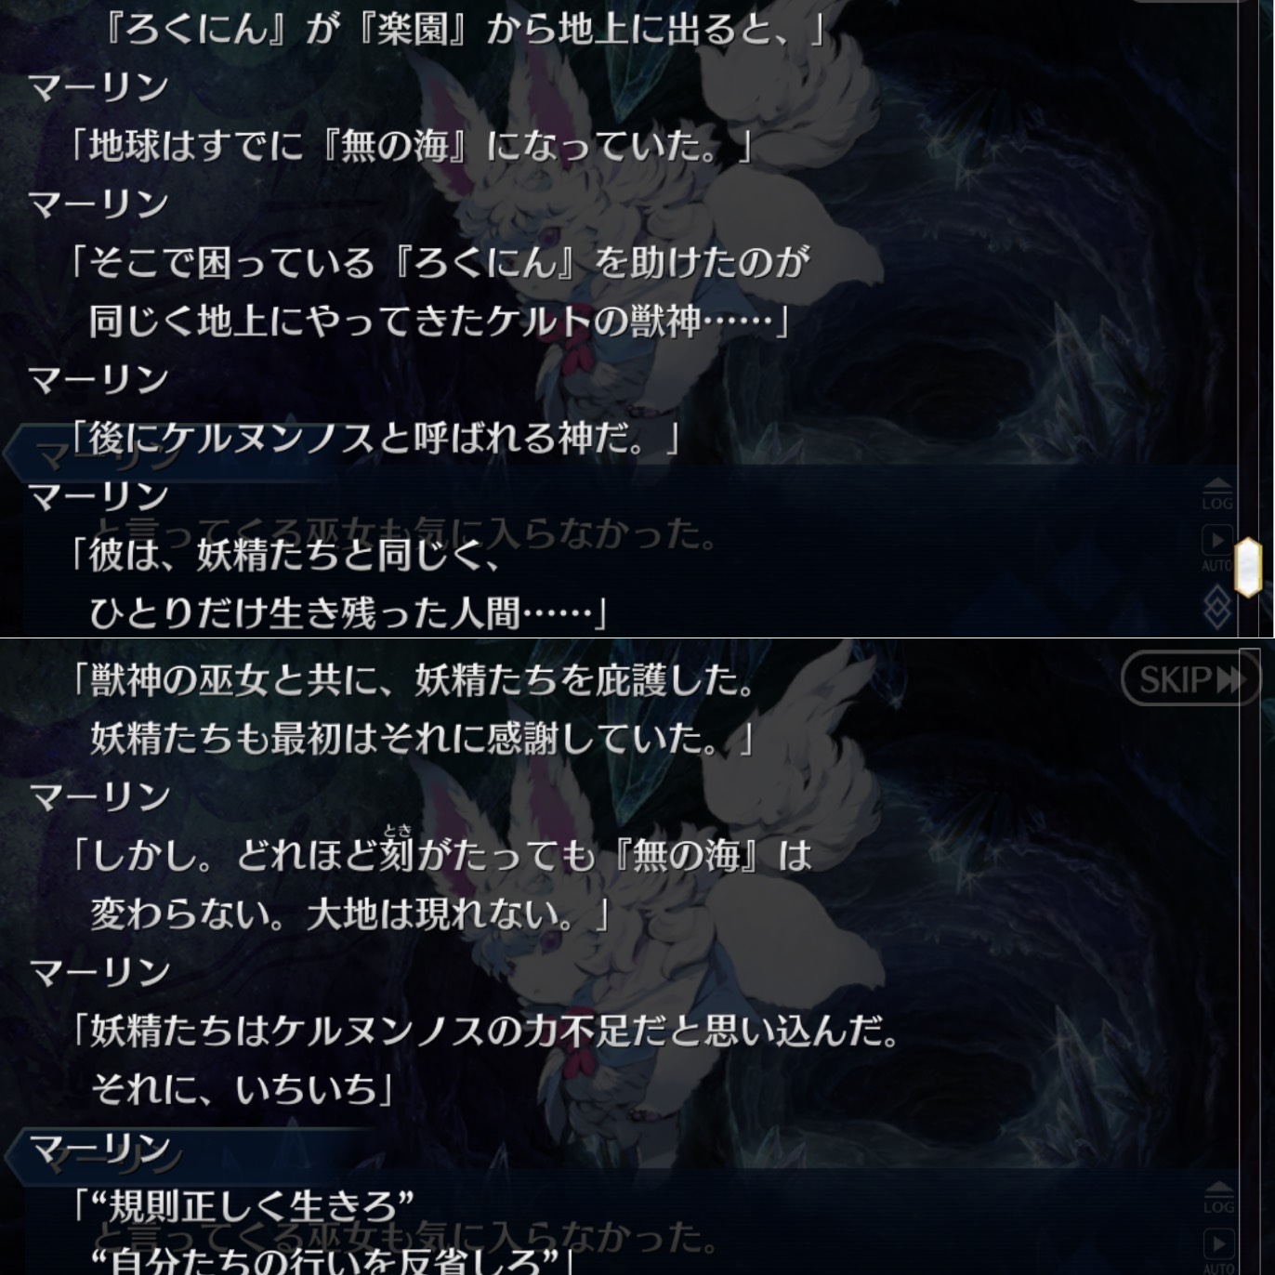The width and height of the screenshot is (1275, 1275).
Task: Open the LOG icon in the lower capture
Action: coord(1218,1198)
